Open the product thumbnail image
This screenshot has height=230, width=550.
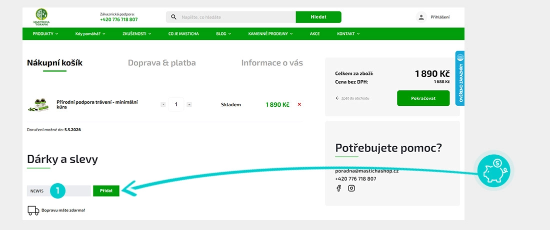38,105
